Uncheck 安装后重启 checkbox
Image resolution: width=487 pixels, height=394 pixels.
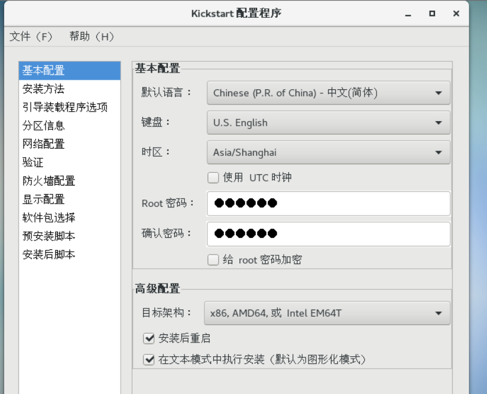(x=149, y=338)
